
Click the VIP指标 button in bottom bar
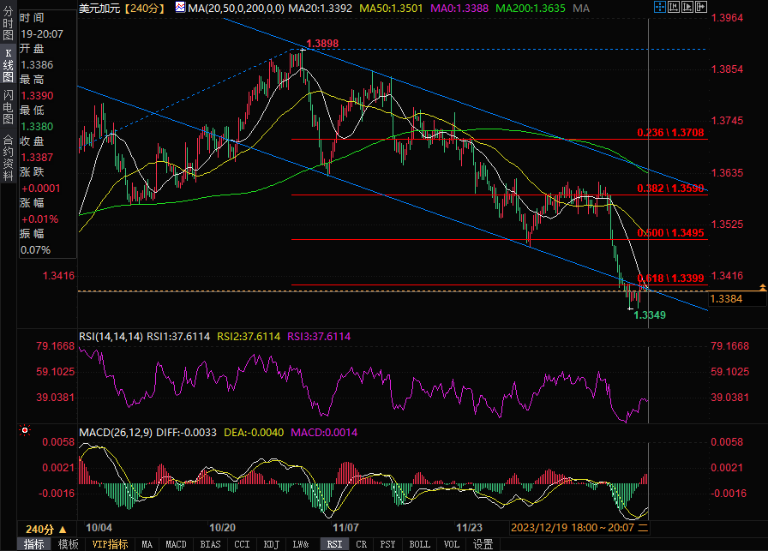coord(110,544)
